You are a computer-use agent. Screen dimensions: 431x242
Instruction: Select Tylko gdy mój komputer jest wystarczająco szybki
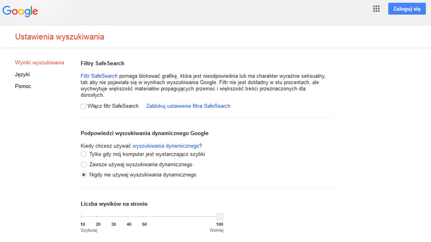click(84, 154)
